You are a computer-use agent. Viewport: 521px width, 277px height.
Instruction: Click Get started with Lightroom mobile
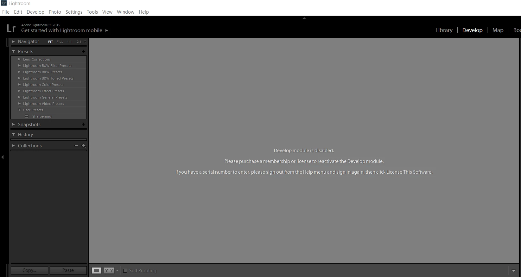coord(62,30)
